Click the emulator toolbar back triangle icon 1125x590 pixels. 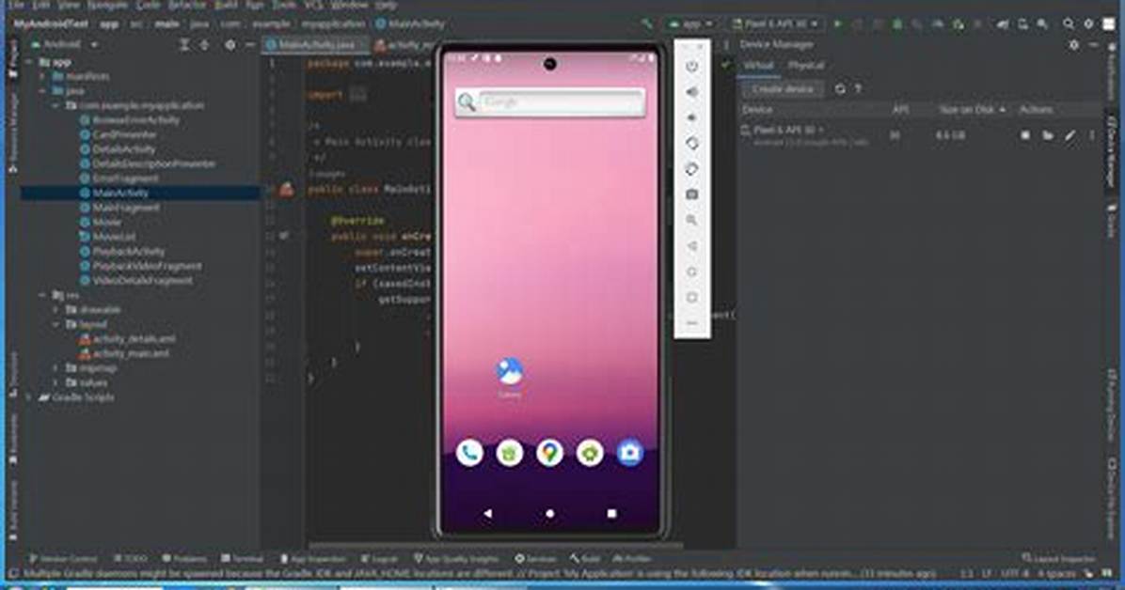(691, 246)
